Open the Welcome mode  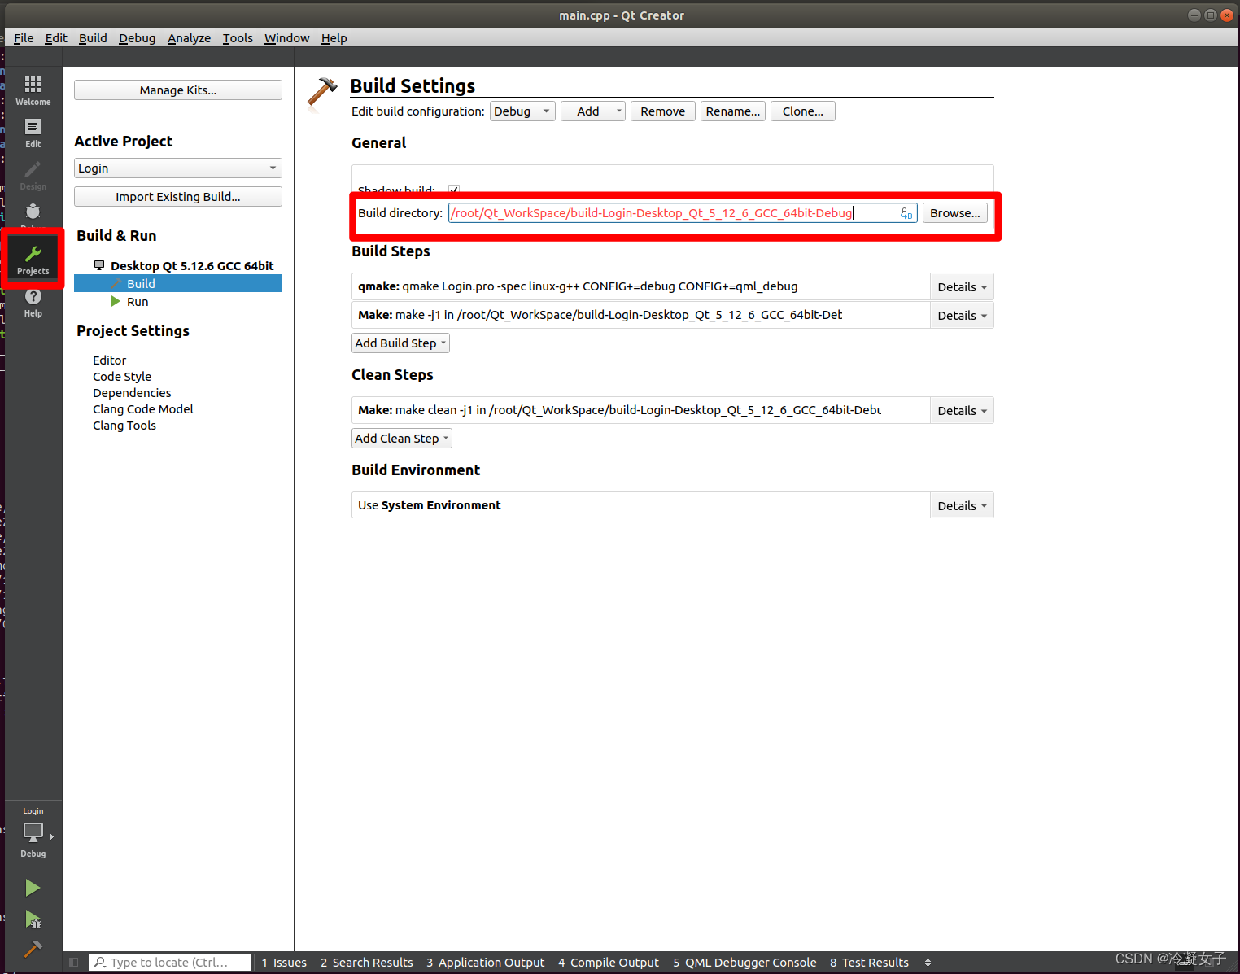(33, 90)
